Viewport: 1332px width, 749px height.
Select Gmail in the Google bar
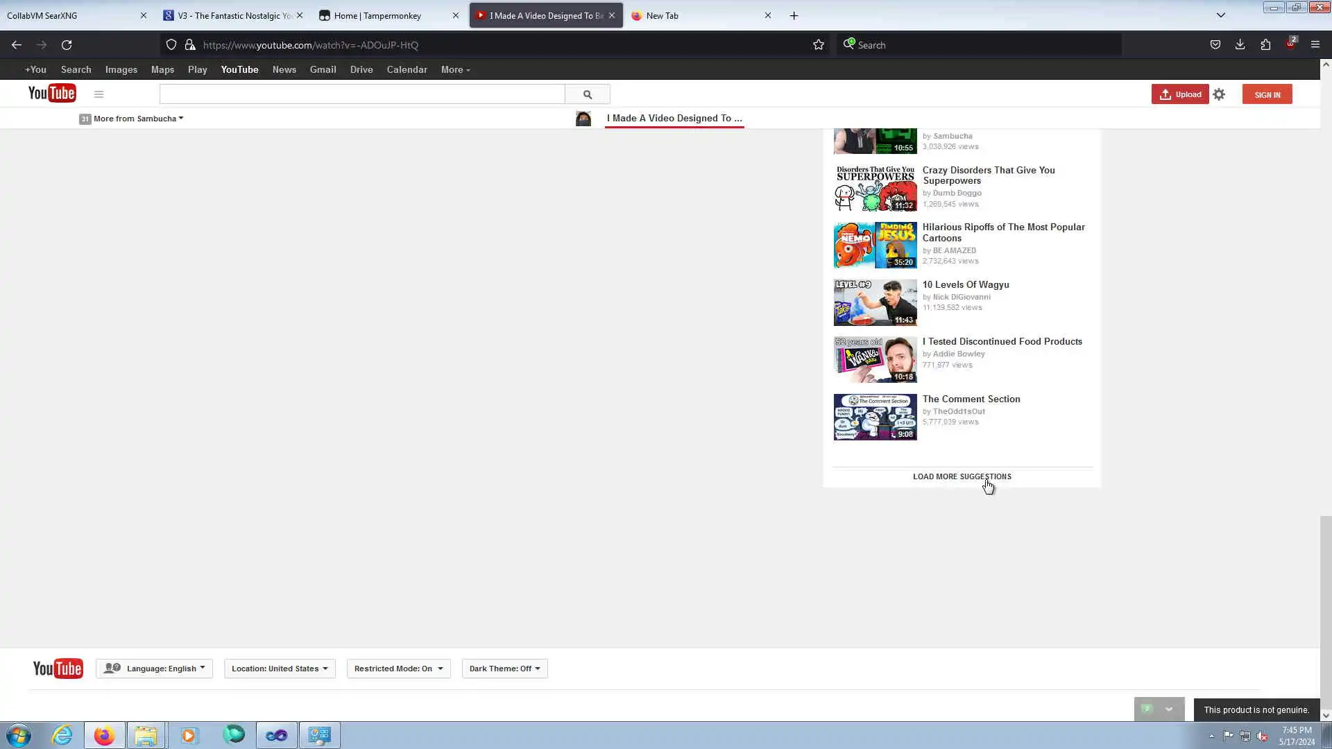coord(323,70)
